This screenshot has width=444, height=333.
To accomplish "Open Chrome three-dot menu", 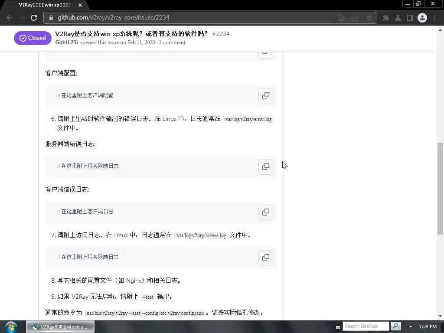I will pyautogui.click(x=434, y=18).
